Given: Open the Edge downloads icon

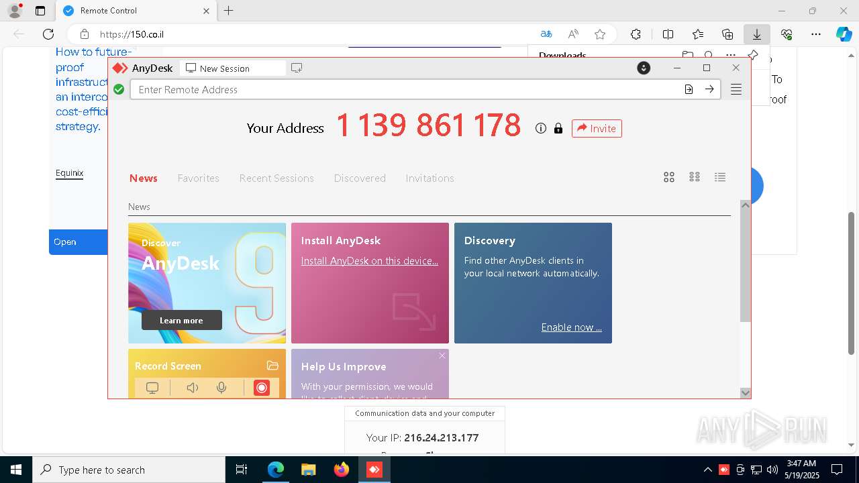Looking at the screenshot, I should (x=757, y=34).
